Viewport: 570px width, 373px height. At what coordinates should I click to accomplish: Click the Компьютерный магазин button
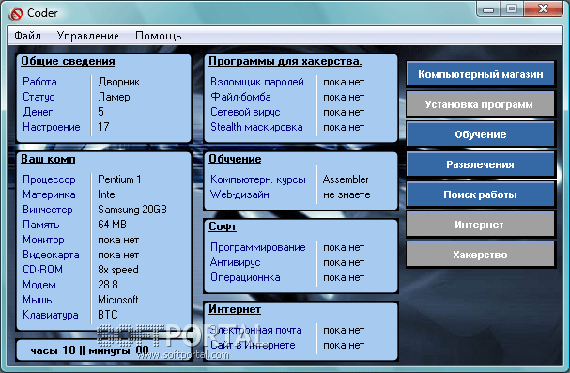click(480, 74)
